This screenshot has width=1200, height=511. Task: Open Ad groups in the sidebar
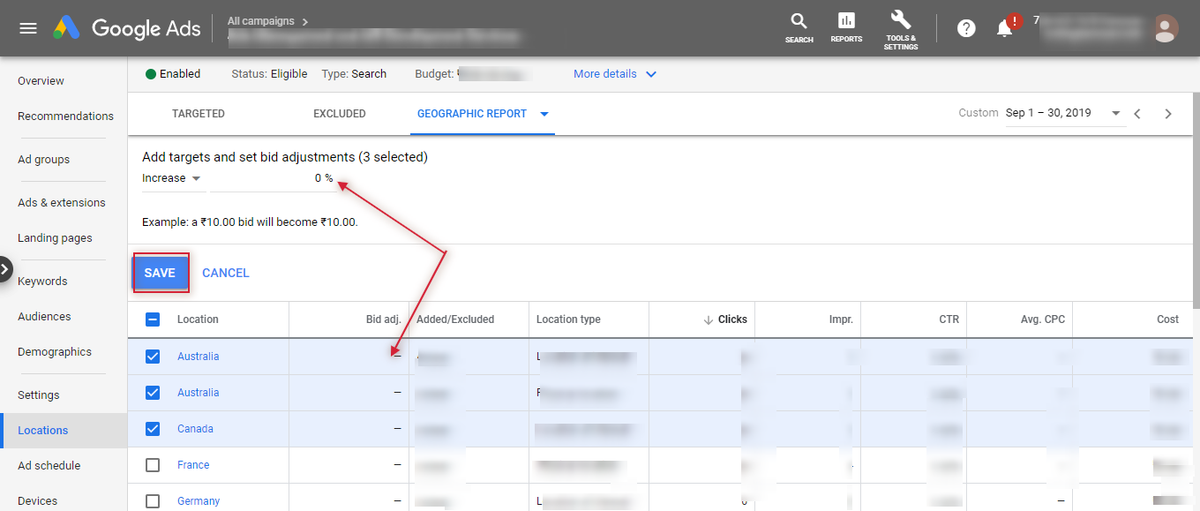tap(43, 160)
